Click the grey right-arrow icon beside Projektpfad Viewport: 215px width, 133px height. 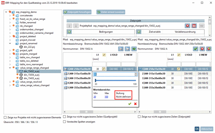click(x=202, y=26)
